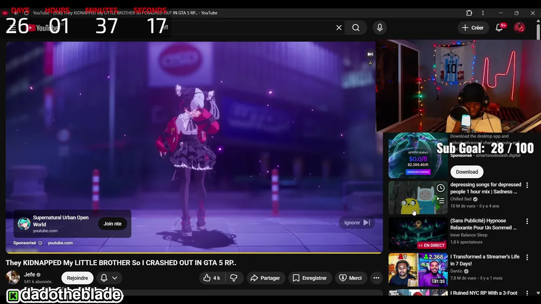
Task: Click the video title text
Action: [121, 263]
